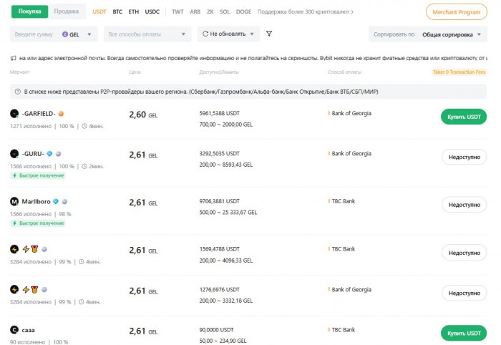Click the announcement megaphone icon
This screenshot has height=345, width=501.
point(13,58)
